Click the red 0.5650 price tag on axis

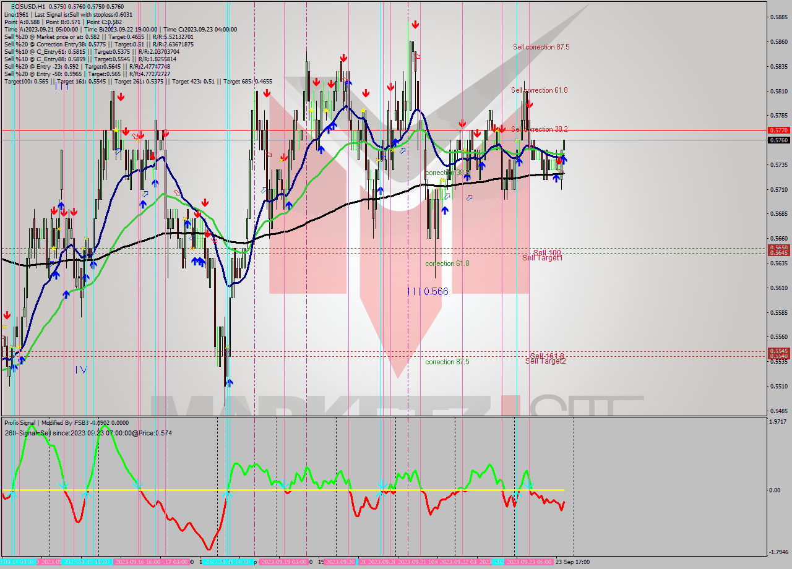(x=778, y=247)
